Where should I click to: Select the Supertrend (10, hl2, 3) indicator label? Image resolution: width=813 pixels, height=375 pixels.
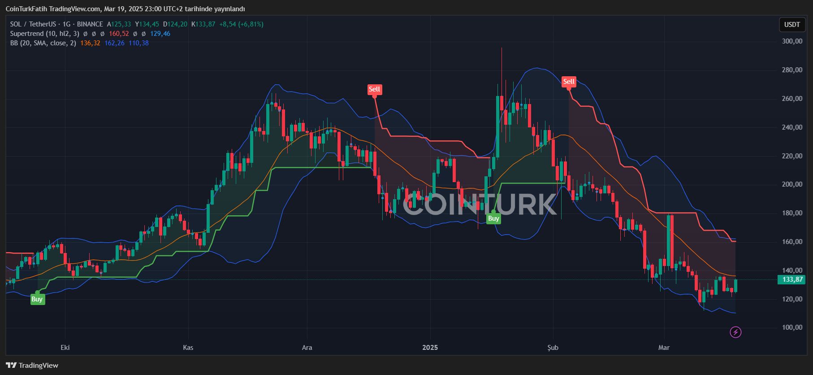coord(45,34)
